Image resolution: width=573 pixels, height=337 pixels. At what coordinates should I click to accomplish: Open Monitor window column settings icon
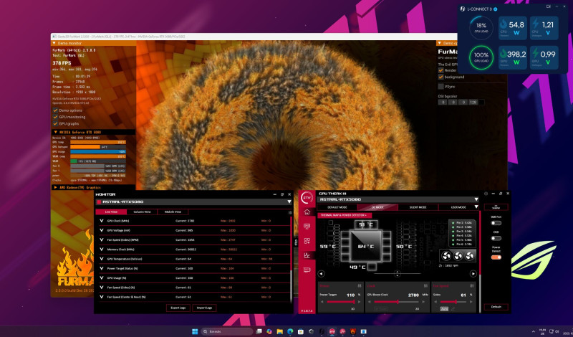point(290,212)
